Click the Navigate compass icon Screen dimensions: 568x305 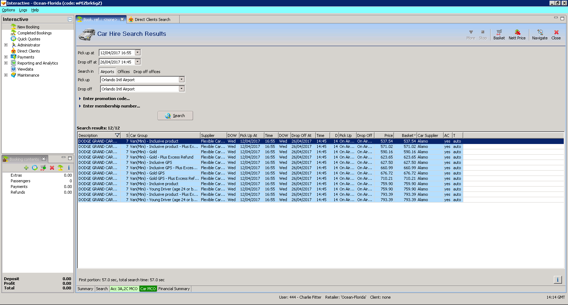[x=540, y=32]
